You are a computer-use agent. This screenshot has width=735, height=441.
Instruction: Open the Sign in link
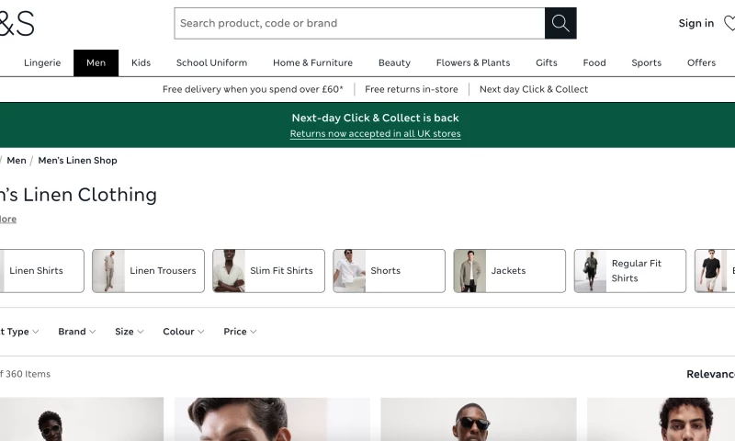696,23
